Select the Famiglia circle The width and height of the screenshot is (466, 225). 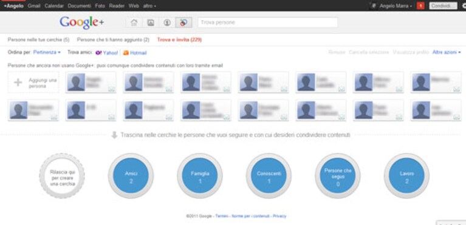200,176
